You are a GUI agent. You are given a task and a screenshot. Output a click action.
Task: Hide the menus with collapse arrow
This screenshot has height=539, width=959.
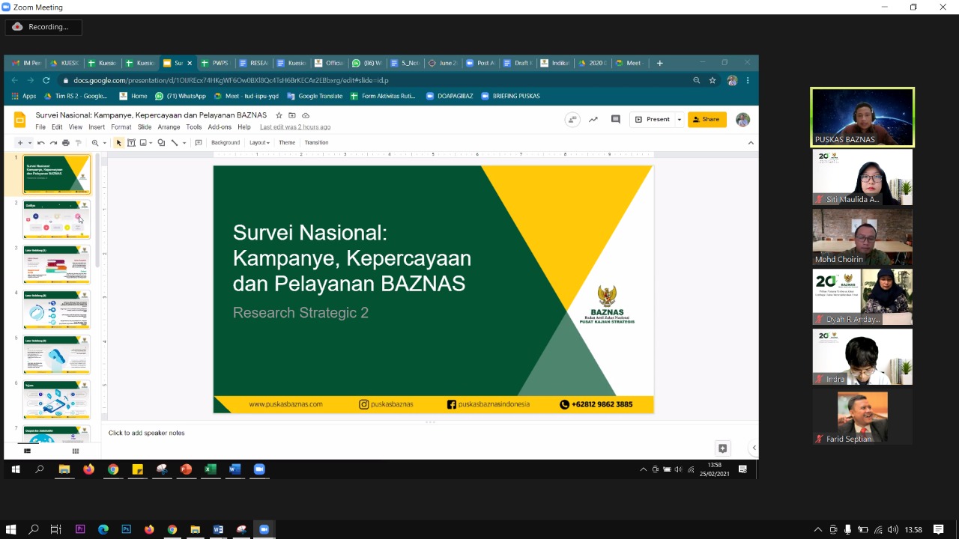point(751,143)
